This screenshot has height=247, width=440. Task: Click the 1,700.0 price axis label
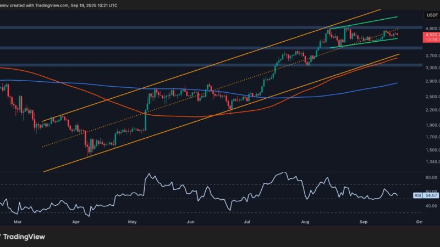(432, 137)
